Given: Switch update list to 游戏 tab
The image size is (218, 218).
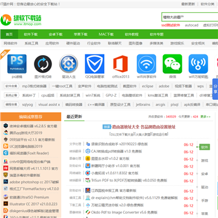Looking at the screenshot, I should [x=205, y=160].
